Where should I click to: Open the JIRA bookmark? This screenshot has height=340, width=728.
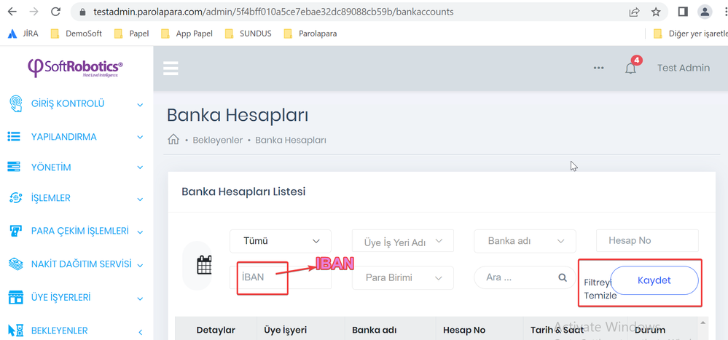23,33
